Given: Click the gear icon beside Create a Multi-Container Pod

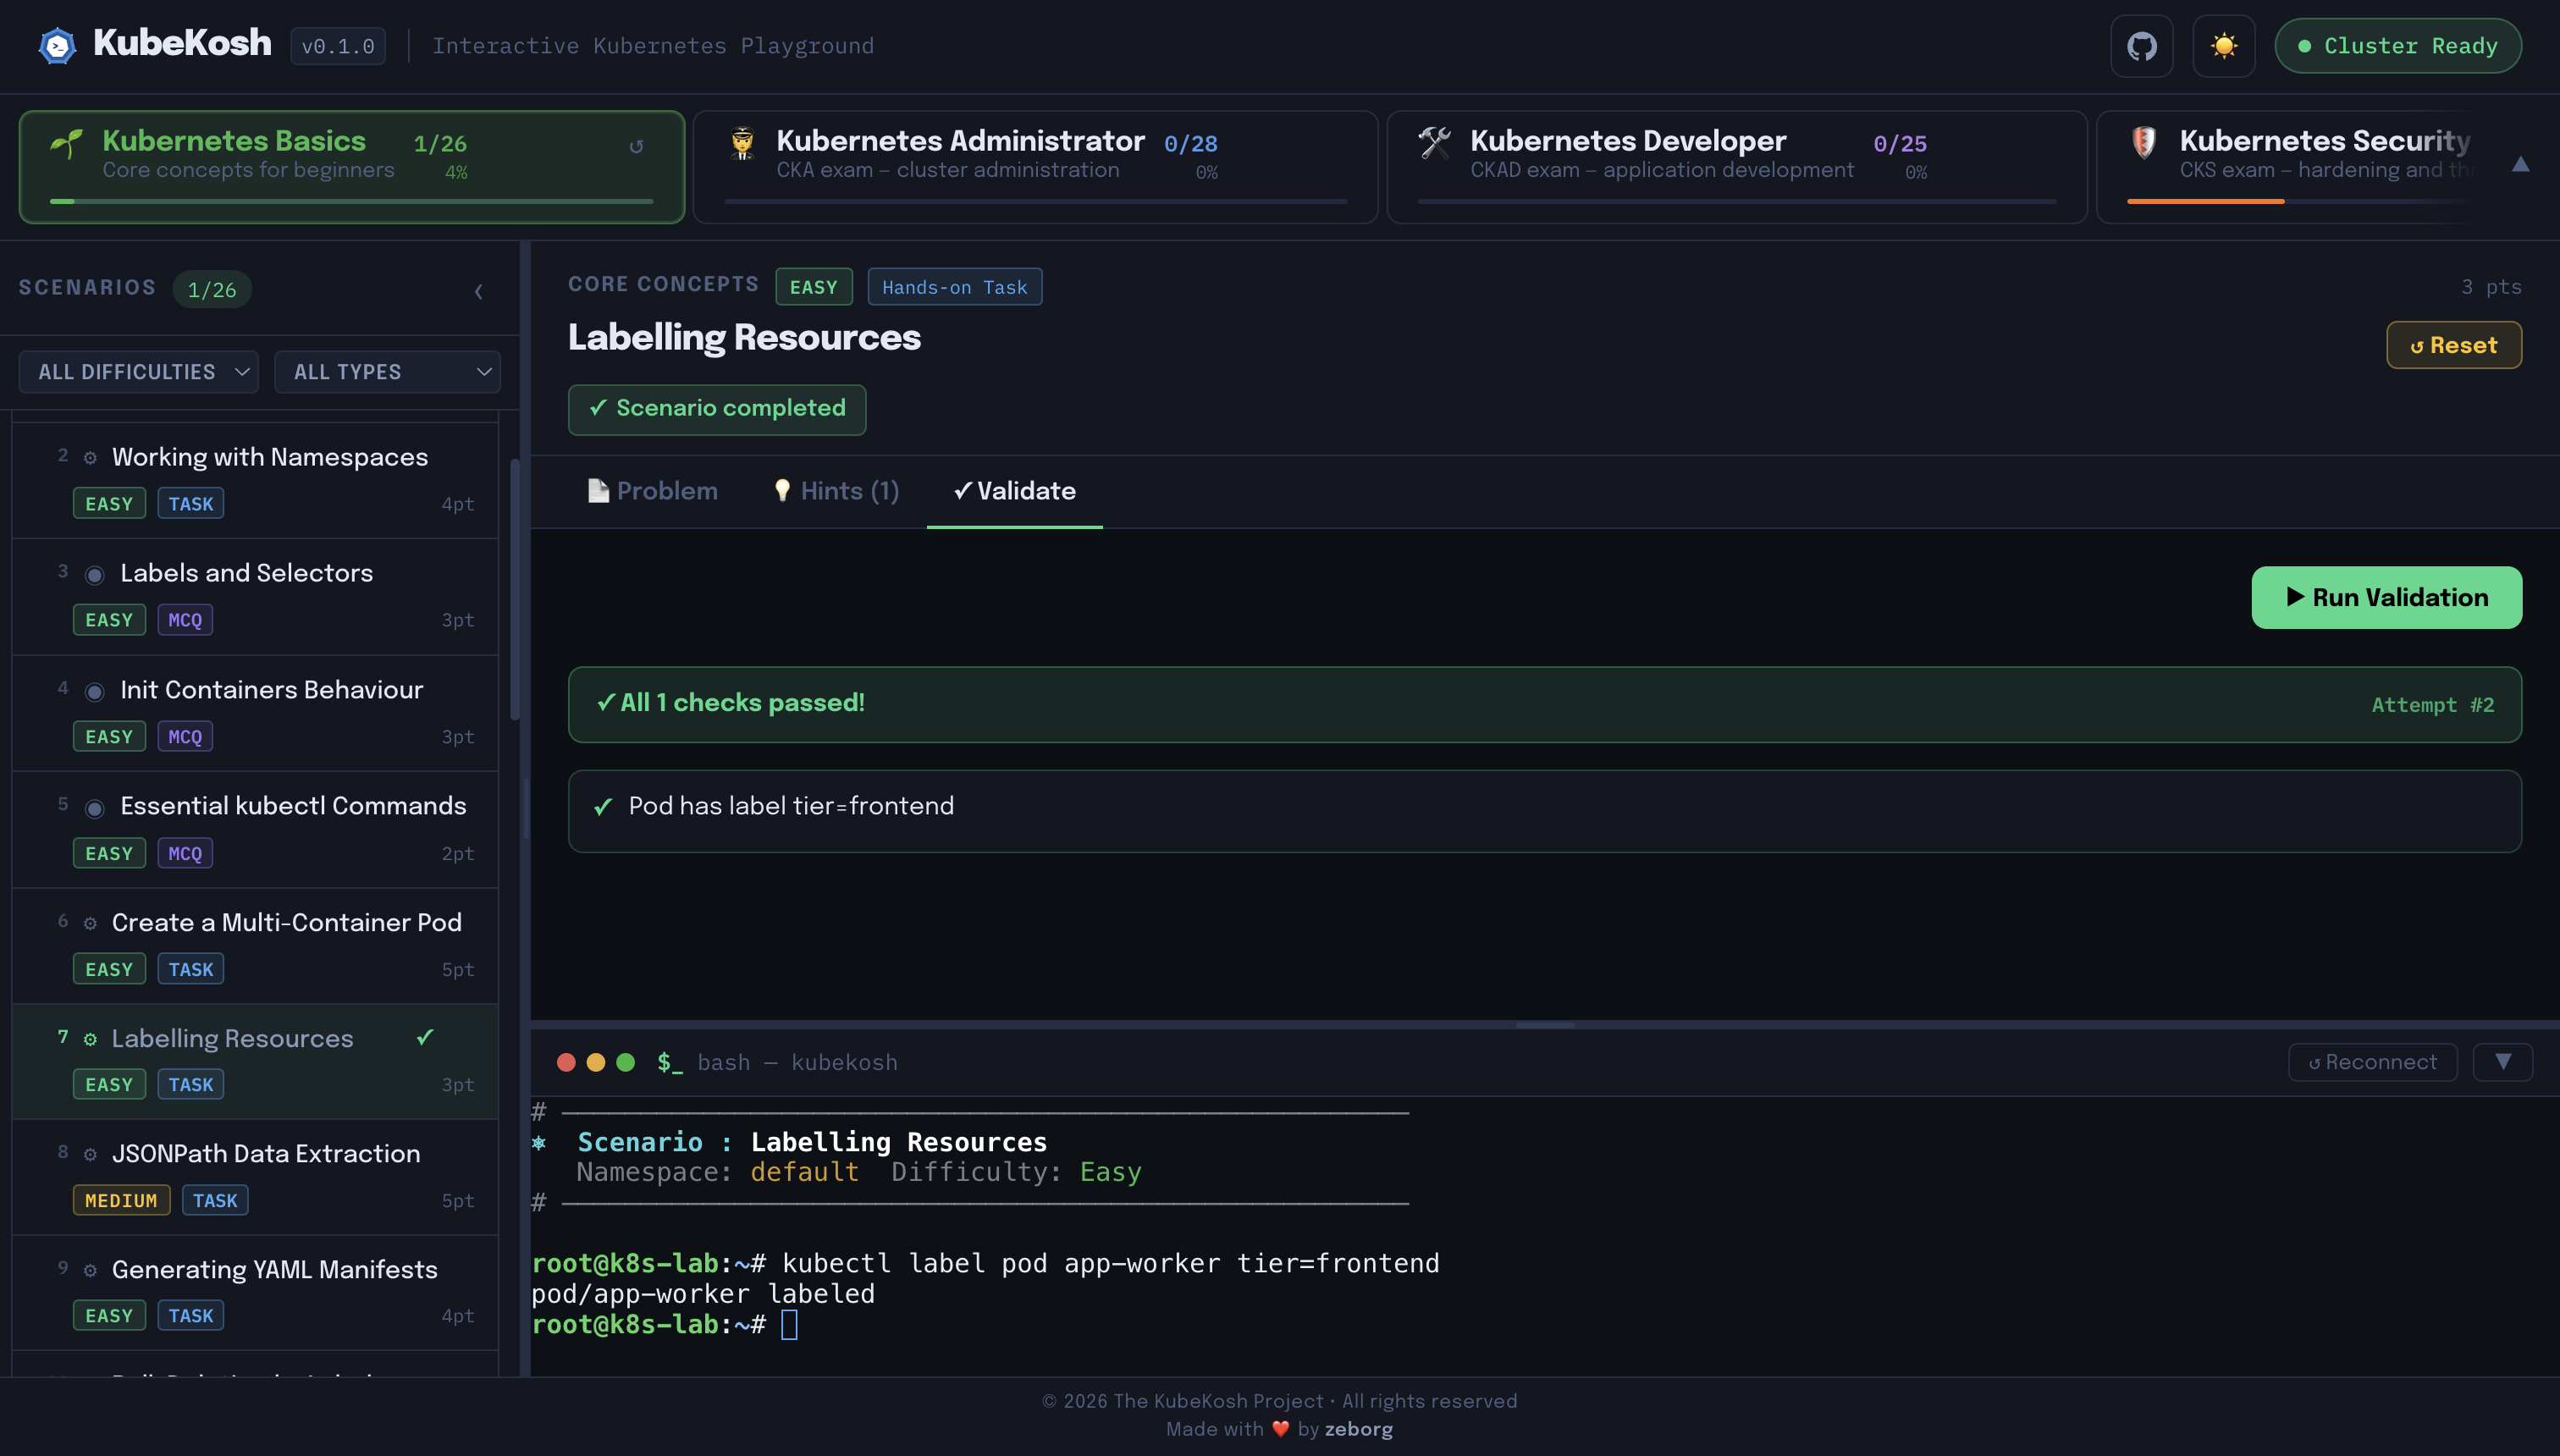Looking at the screenshot, I should coord(90,923).
